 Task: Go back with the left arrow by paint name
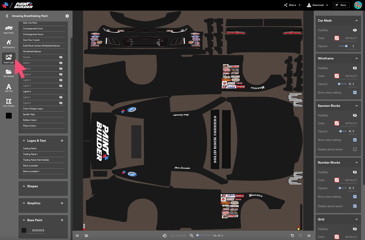(x=7, y=16)
